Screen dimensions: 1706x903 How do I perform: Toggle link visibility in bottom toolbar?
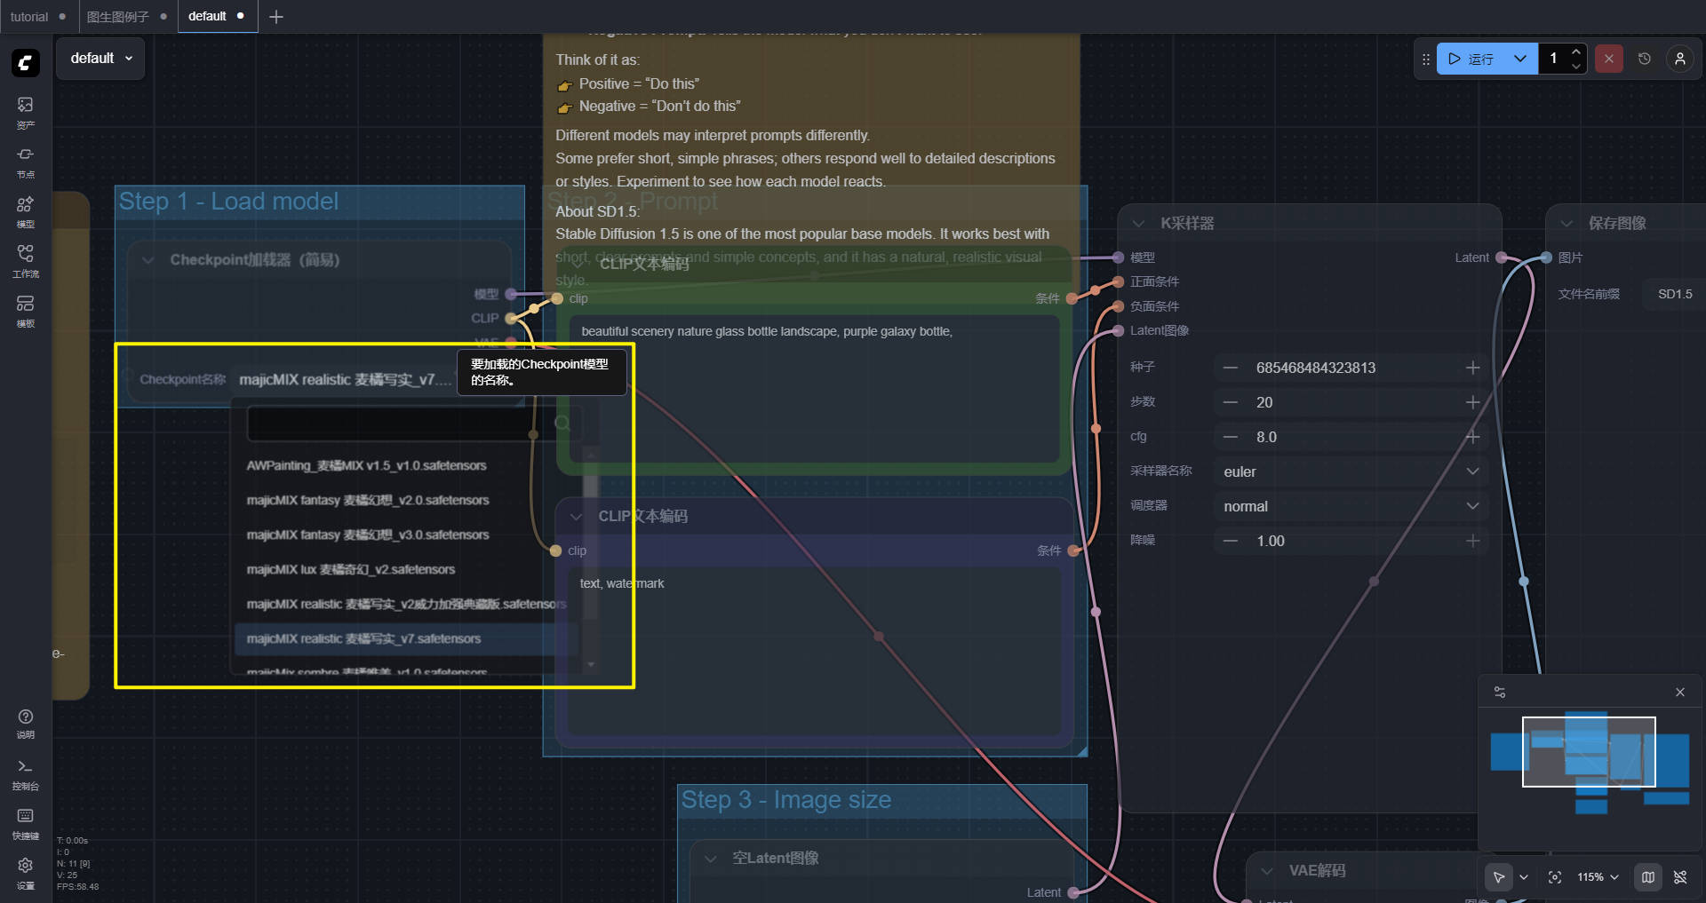point(1680,877)
